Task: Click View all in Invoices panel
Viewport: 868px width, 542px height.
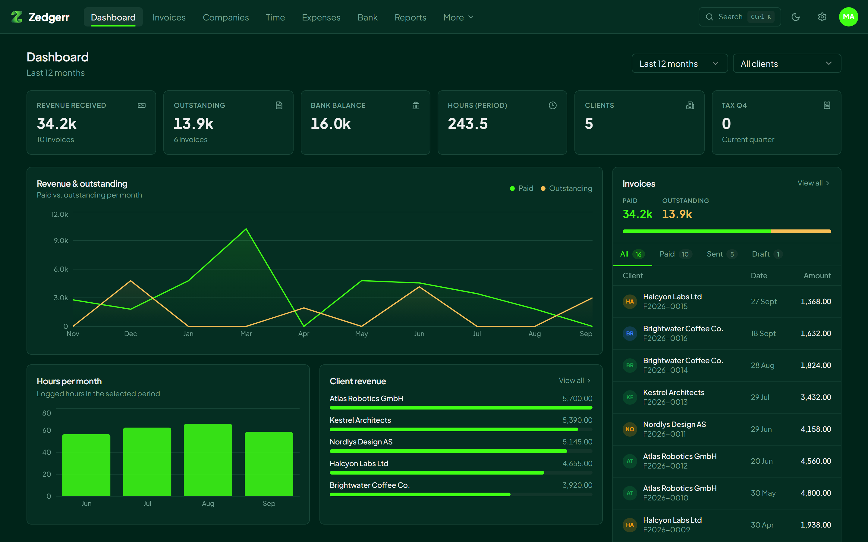Action: tap(813, 183)
